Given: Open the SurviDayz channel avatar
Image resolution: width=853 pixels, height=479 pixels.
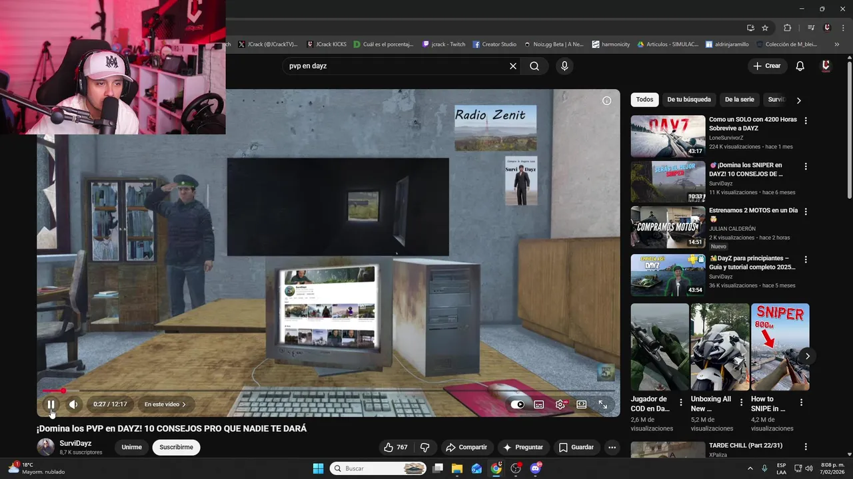Looking at the screenshot, I should pos(45,447).
